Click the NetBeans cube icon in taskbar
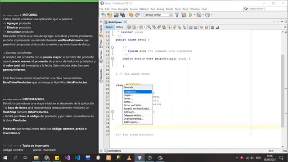 139,158
